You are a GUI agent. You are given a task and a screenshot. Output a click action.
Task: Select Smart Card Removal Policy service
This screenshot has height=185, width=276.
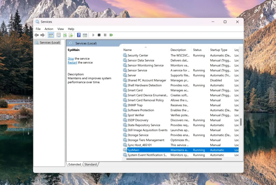pos(146,100)
